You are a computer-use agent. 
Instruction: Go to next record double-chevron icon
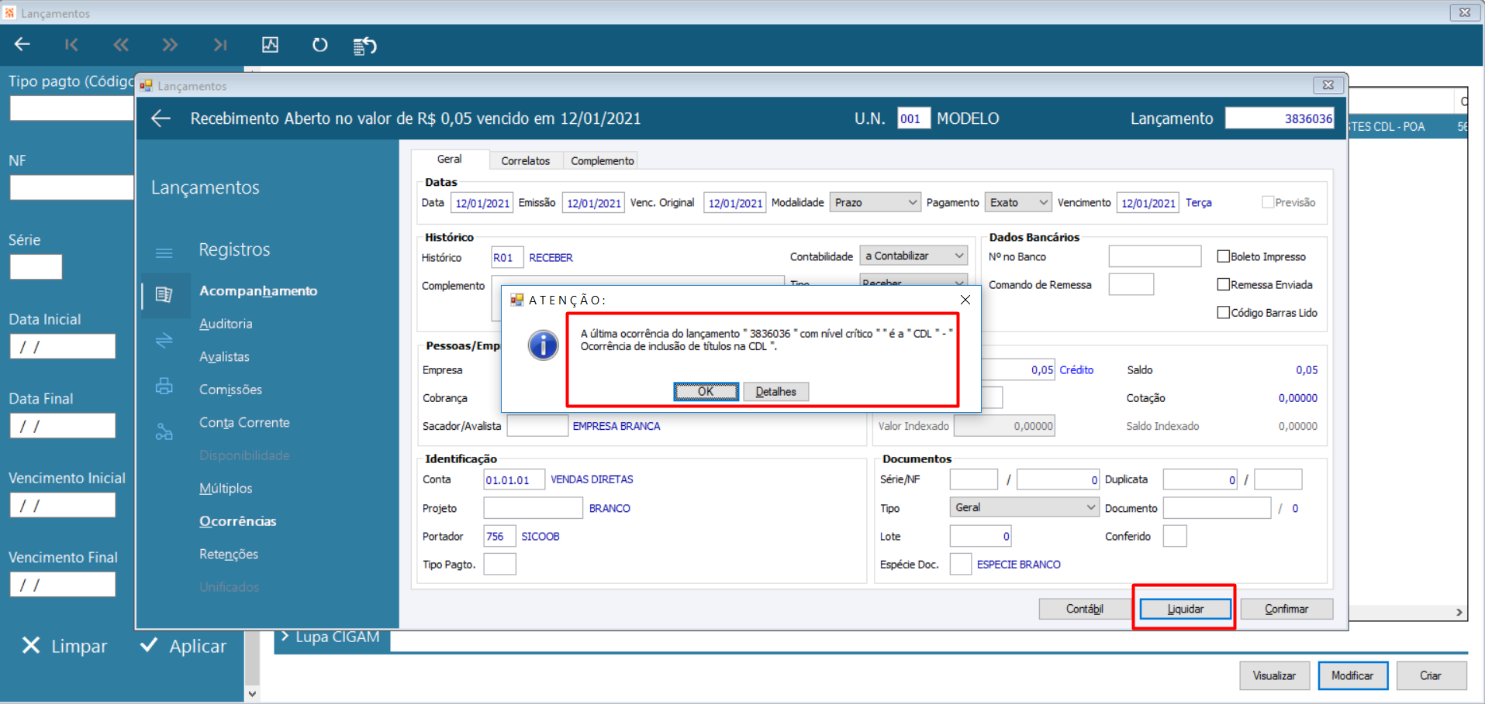170,45
